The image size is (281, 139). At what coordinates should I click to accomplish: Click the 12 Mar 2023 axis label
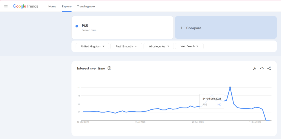pyautogui.click(x=83, y=122)
